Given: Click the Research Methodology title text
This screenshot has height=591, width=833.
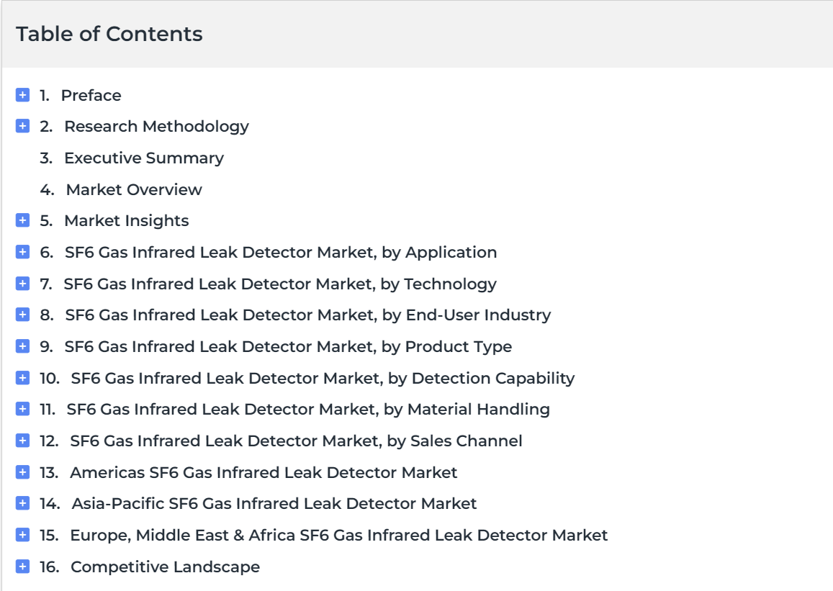Looking at the screenshot, I should 157,127.
